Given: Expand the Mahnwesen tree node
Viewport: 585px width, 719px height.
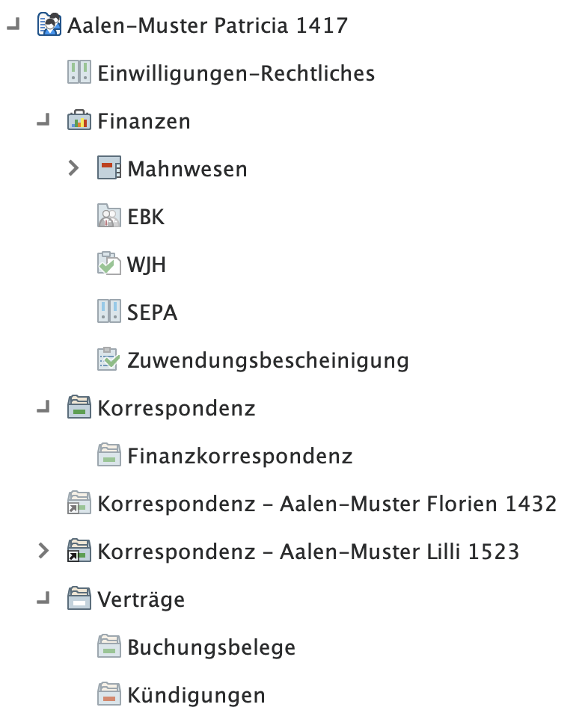Looking at the screenshot, I should point(74,169).
